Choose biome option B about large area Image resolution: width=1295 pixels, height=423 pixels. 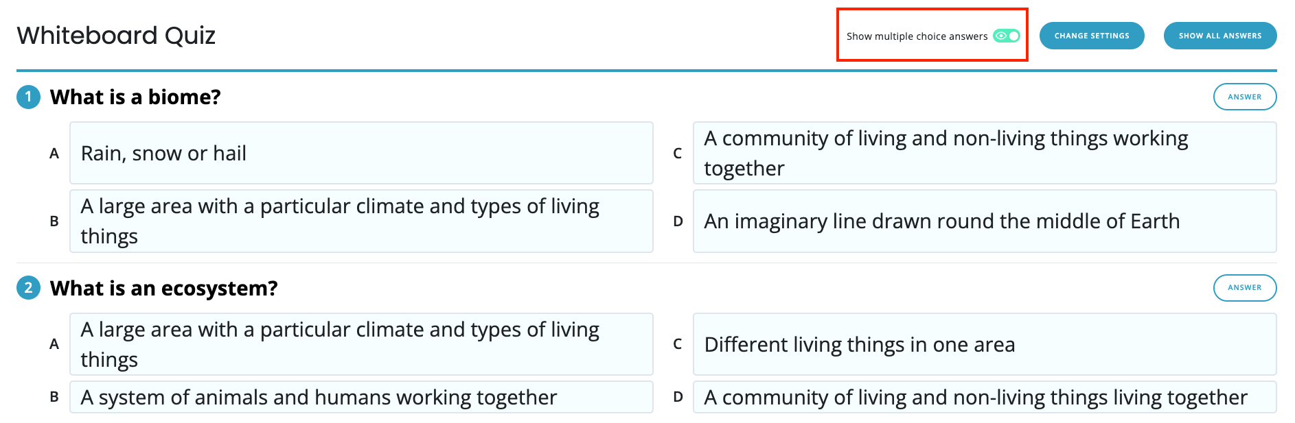point(360,221)
